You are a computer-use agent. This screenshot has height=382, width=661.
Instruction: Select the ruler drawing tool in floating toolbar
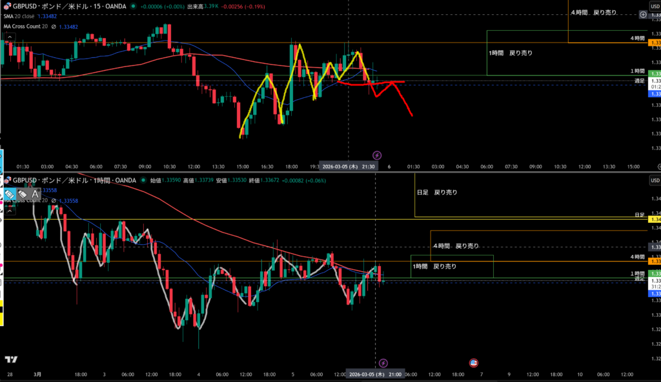10,193
